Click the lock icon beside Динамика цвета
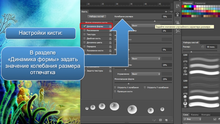220x124 pixels. click(110, 43)
